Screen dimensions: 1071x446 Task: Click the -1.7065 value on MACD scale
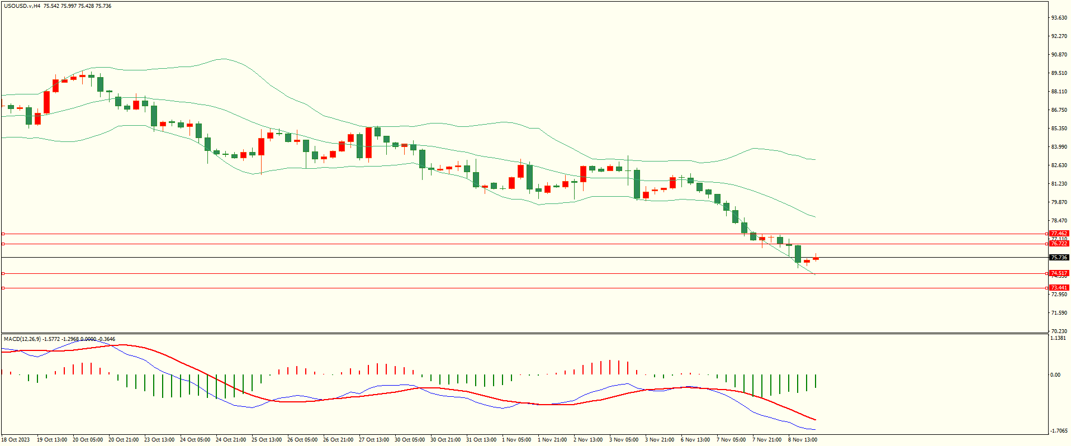point(1059,430)
